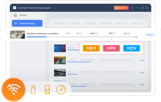Tick the Wonderful skateboard competition checkbox

[x=6, y=35]
